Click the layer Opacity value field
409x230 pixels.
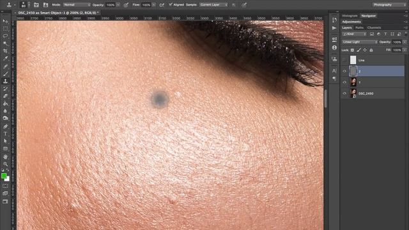point(397,42)
